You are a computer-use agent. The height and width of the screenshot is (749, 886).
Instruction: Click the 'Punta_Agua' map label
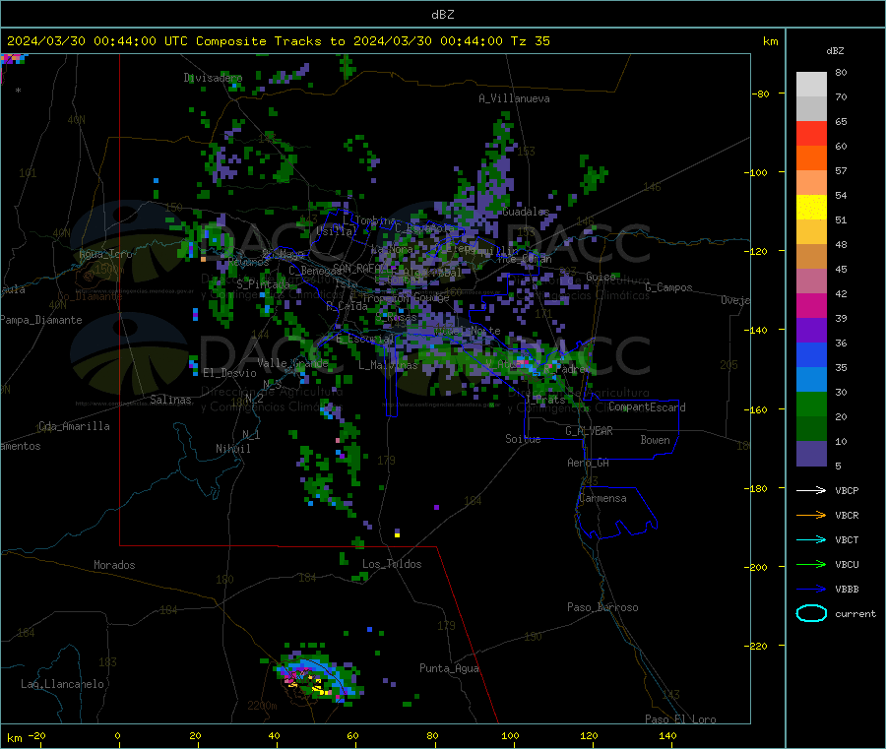(x=449, y=668)
